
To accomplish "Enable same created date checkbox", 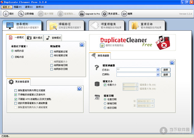I will [x=52, y=65].
